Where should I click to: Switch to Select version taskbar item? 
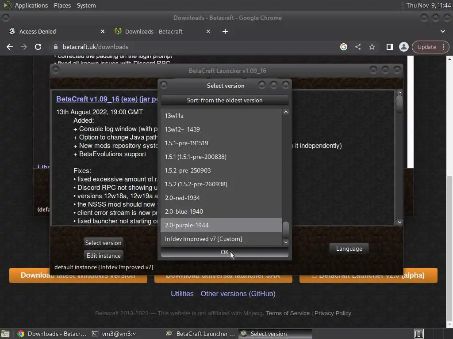(275, 334)
